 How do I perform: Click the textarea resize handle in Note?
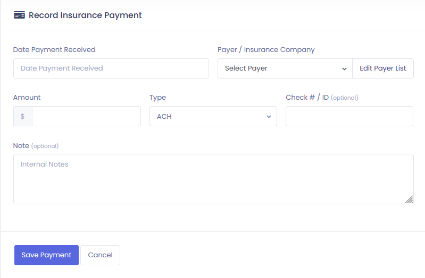point(409,199)
